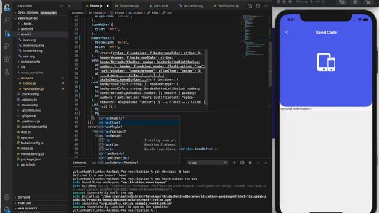379x213 pixels.
Task: Close the terminal panel
Action: click(266, 163)
